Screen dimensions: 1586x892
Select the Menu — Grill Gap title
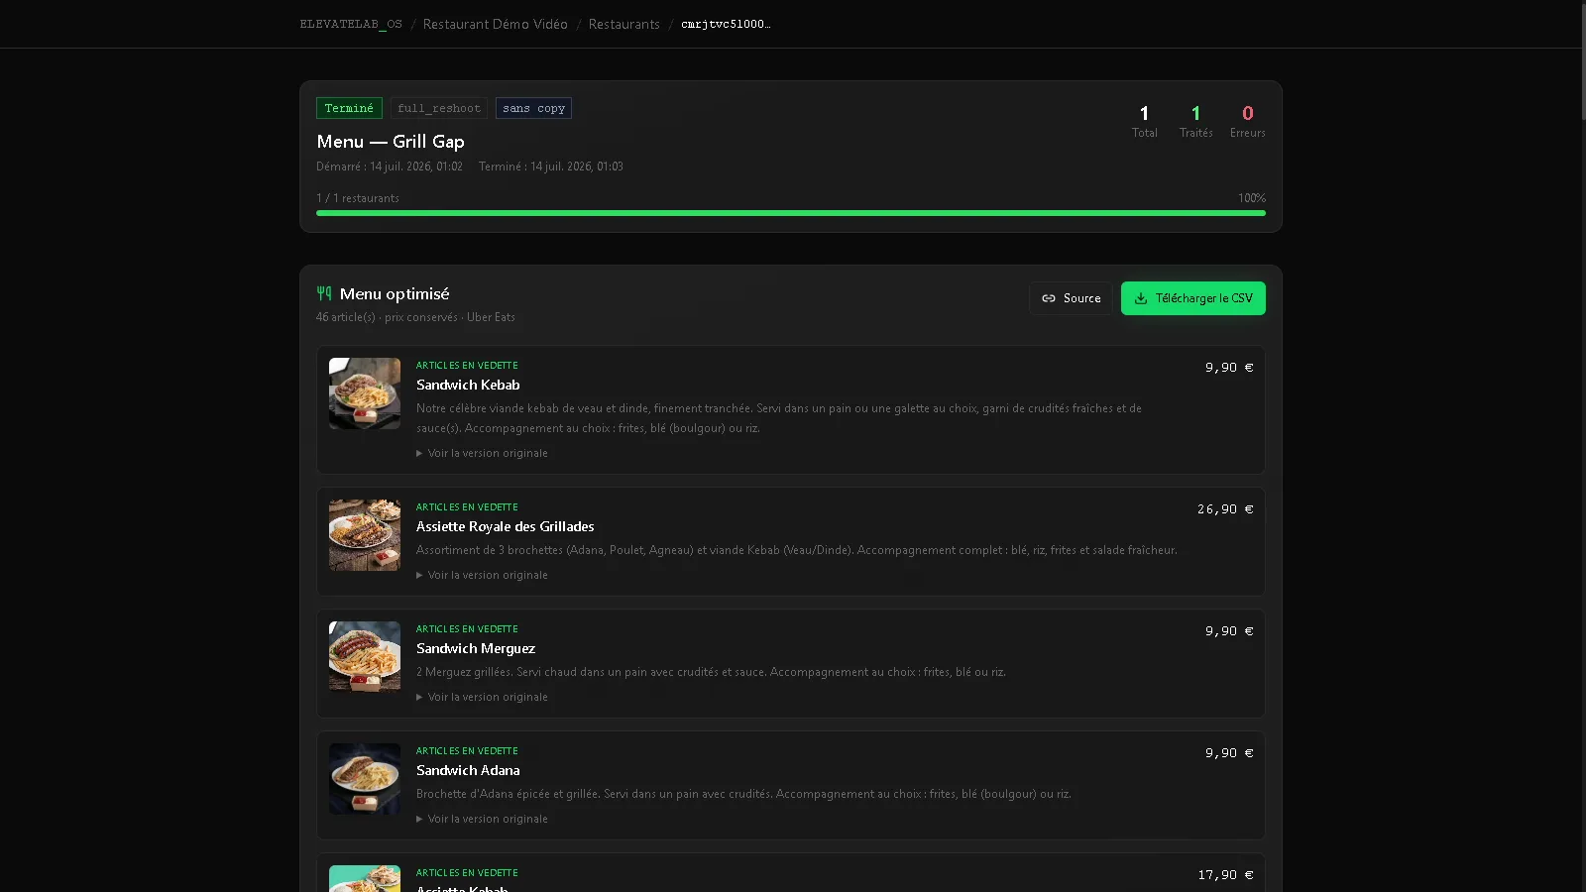coord(391,142)
